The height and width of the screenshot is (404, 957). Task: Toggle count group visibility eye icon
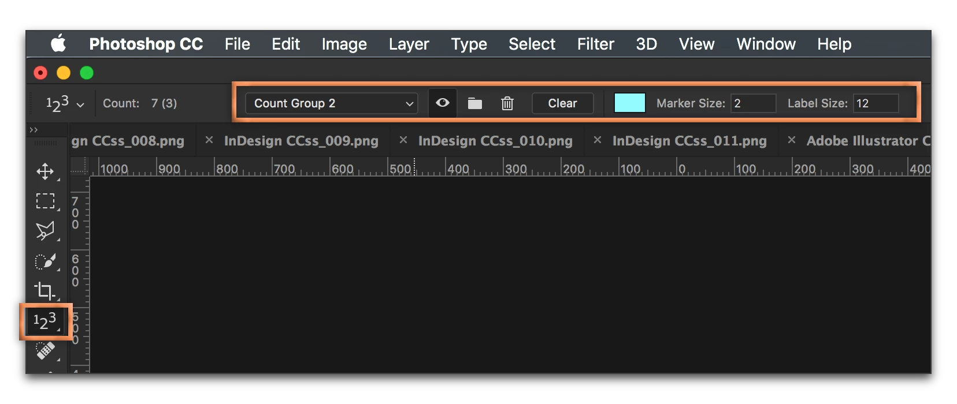coord(443,103)
